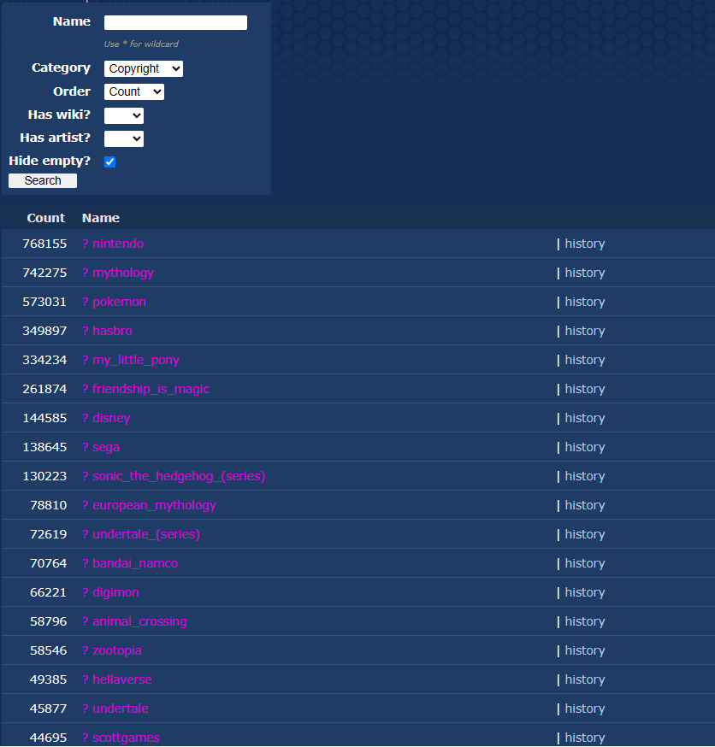Image resolution: width=715 pixels, height=747 pixels.
Task: Open the zootopia tag link
Action: 117,650
